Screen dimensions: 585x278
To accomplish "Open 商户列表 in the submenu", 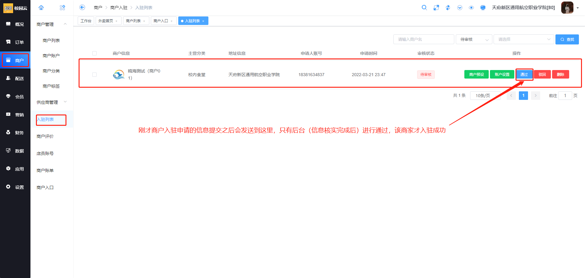I will tap(51, 40).
